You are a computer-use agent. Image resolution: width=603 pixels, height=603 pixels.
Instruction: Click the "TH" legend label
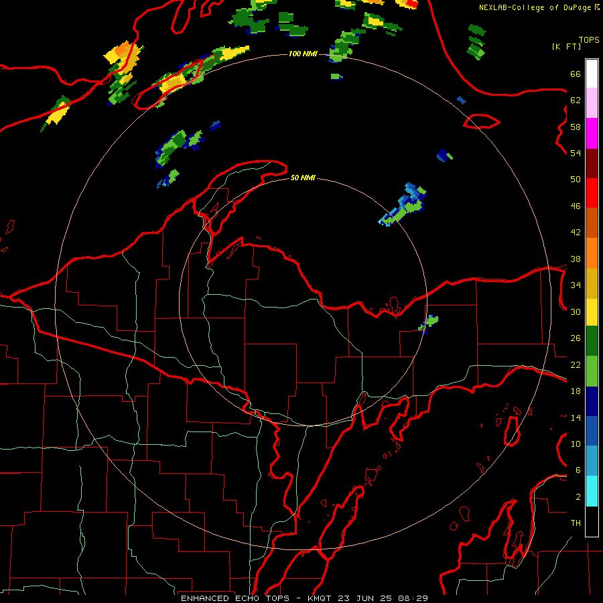576,523
